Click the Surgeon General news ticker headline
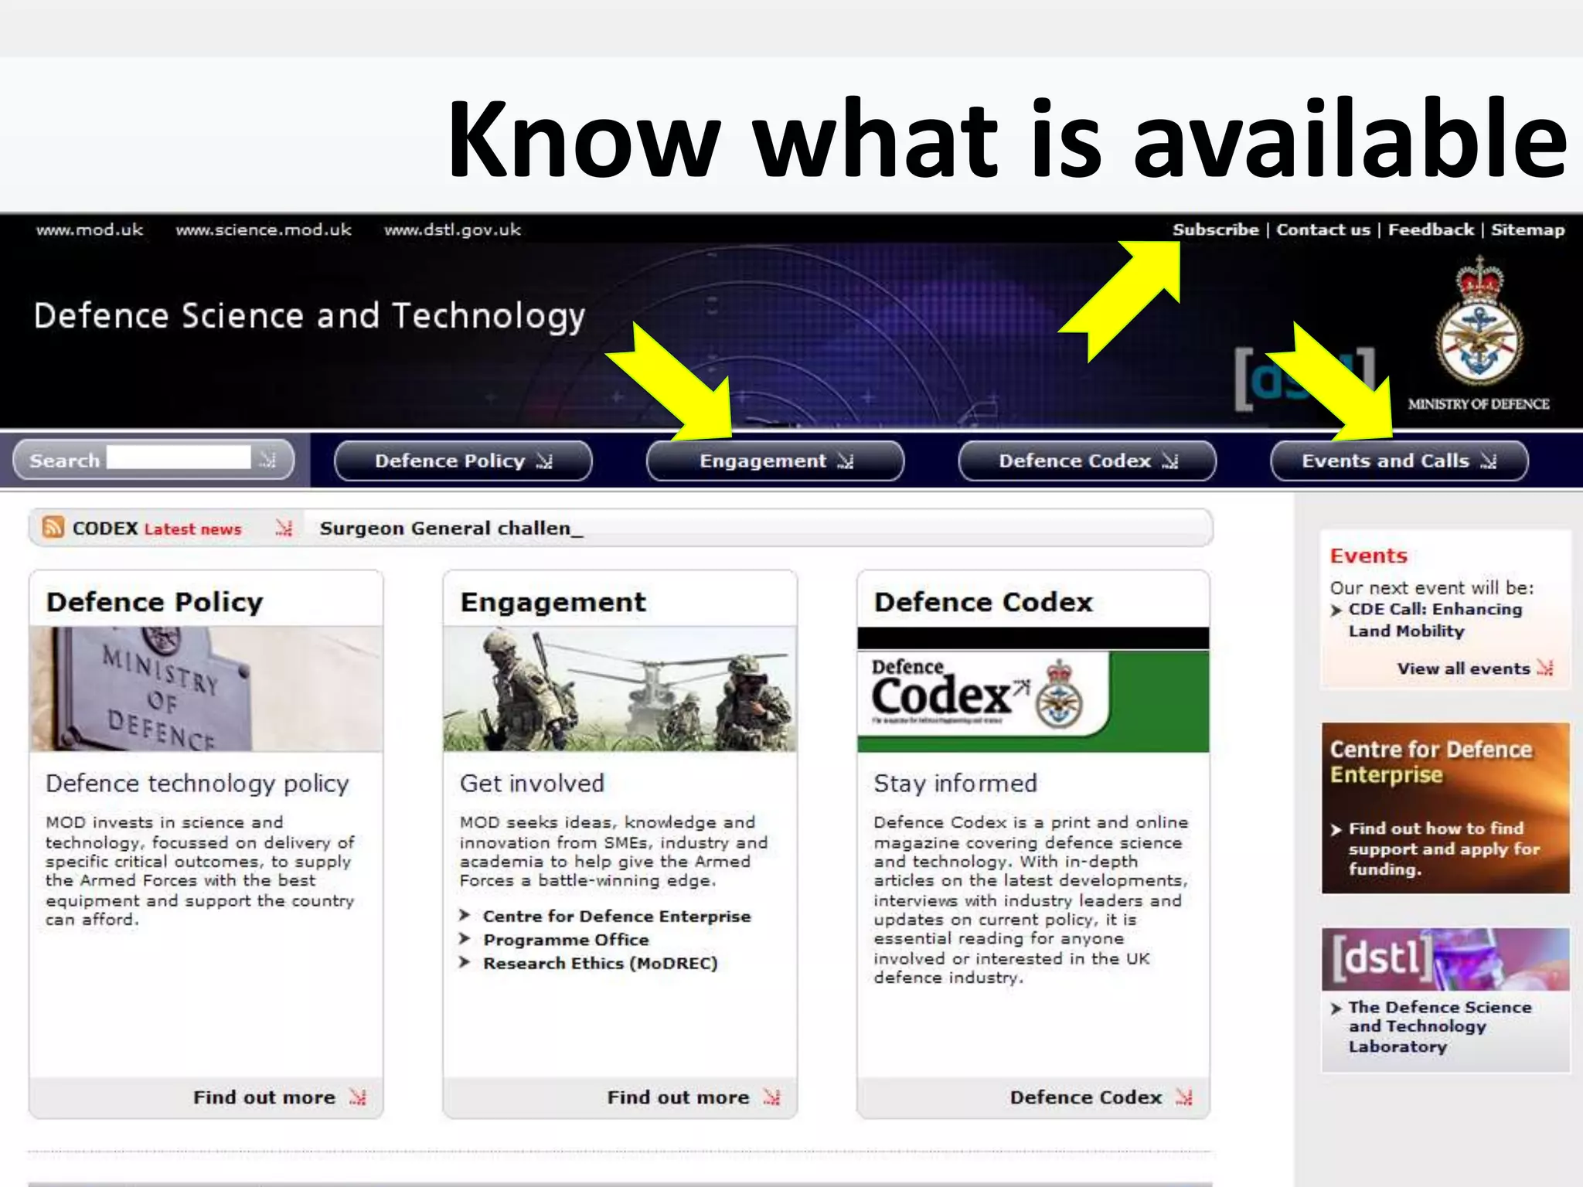Screen dimensions: 1583x1187 pos(451,528)
